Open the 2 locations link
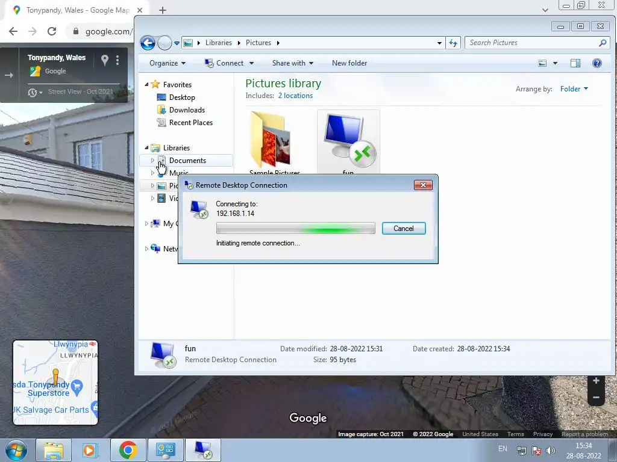 pos(295,96)
